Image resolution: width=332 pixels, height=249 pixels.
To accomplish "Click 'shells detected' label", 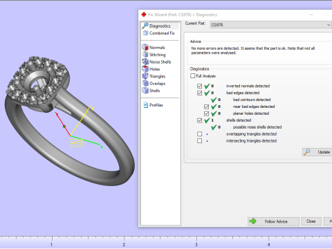I will [239, 120].
